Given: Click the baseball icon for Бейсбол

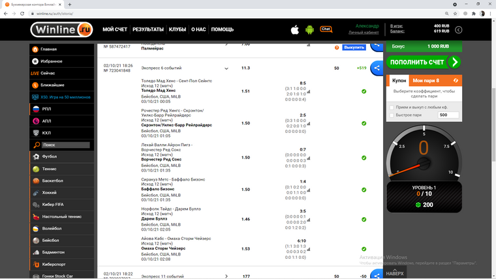Looking at the screenshot, I should tap(36, 241).
